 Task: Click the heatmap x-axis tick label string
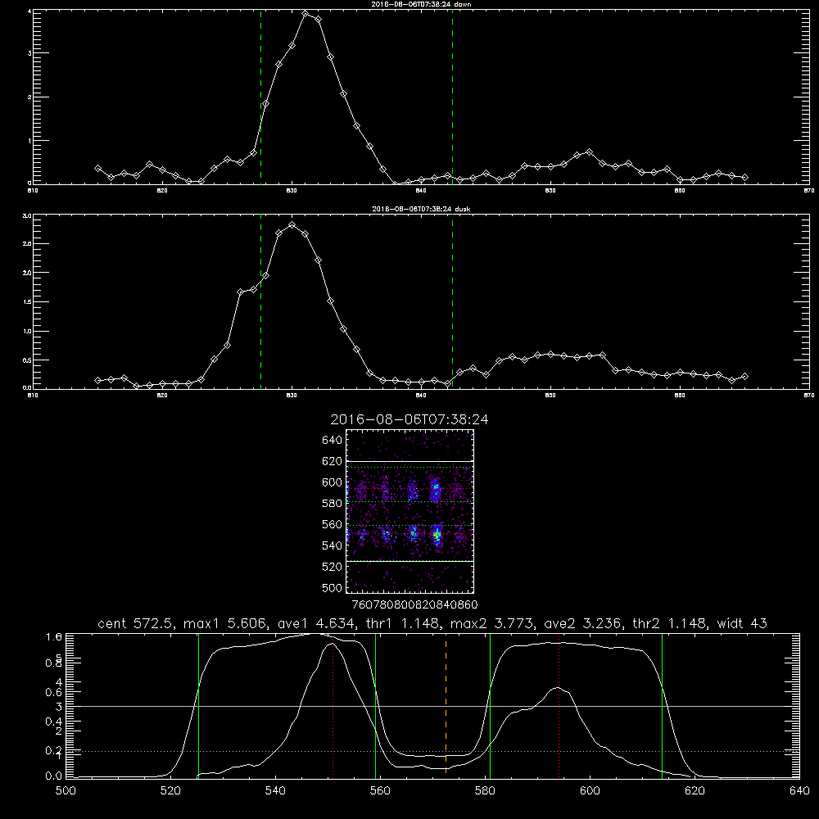[x=414, y=605]
